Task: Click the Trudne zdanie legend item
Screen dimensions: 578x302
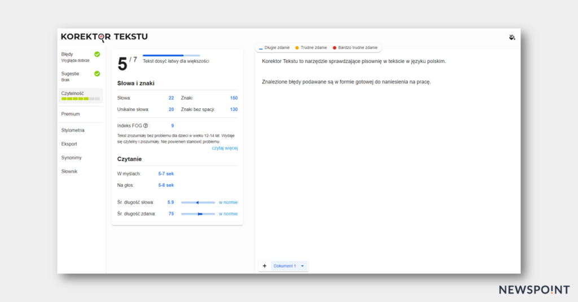Action: pyautogui.click(x=311, y=48)
